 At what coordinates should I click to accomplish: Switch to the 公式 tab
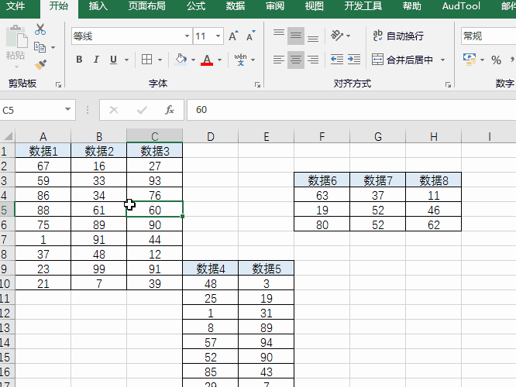click(x=196, y=6)
